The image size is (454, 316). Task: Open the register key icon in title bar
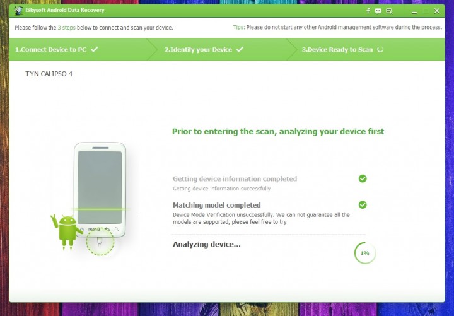point(389,11)
